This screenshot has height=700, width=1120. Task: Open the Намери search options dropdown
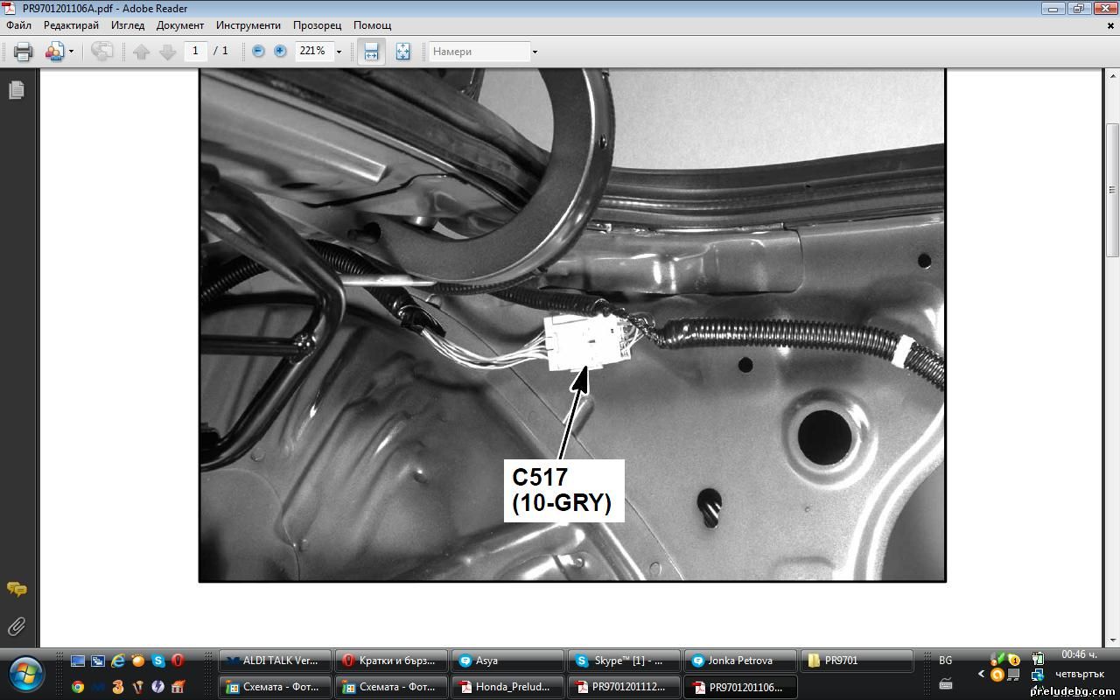click(535, 52)
